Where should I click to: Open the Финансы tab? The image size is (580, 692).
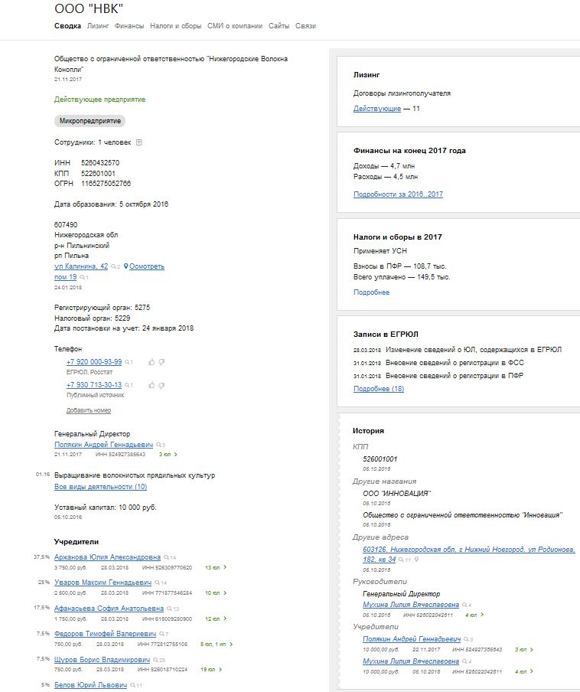pyautogui.click(x=129, y=26)
